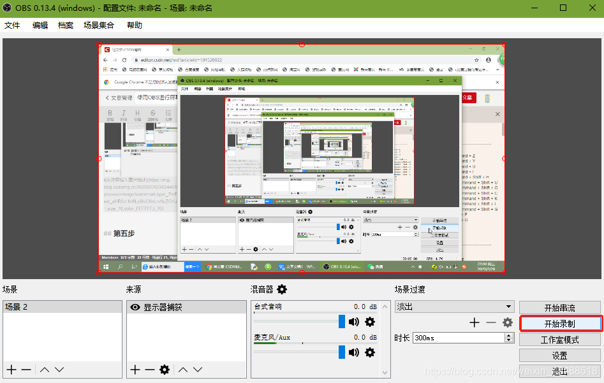Open the 混音器 mixer settings gear
The width and height of the screenshot is (604, 383).
(x=282, y=289)
